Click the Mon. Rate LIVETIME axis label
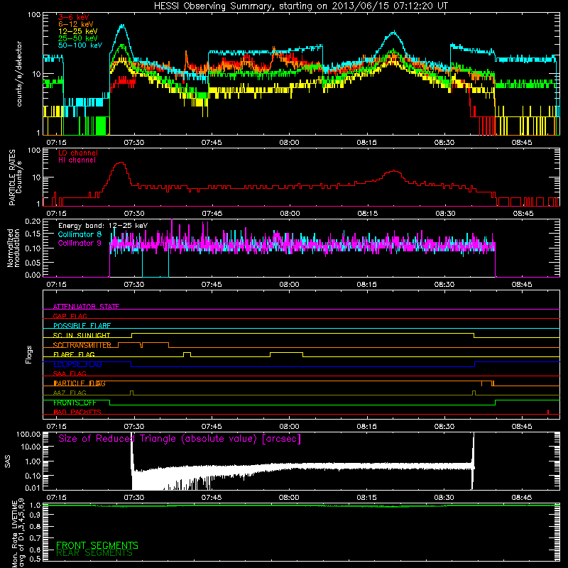The image size is (568, 568). click(18, 533)
